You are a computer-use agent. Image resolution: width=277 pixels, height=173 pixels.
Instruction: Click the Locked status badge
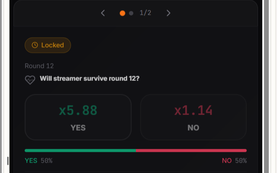48,45
